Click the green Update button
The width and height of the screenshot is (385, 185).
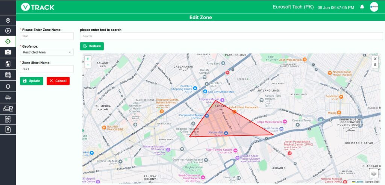(x=32, y=81)
